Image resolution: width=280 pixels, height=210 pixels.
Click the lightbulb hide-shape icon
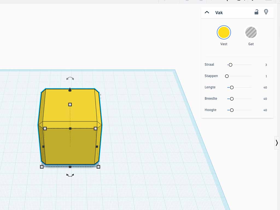[x=266, y=12]
